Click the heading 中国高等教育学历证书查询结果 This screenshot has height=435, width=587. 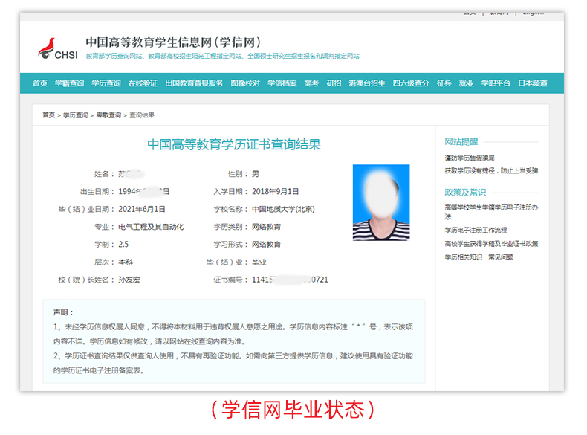pyautogui.click(x=234, y=144)
